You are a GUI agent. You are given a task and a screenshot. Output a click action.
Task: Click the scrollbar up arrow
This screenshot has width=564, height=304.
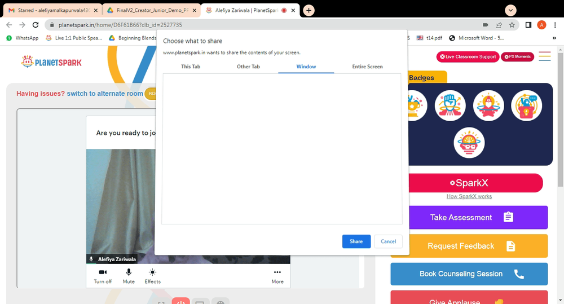561,49
